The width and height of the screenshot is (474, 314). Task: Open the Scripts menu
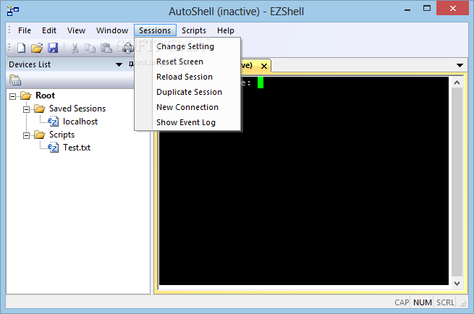(x=194, y=30)
